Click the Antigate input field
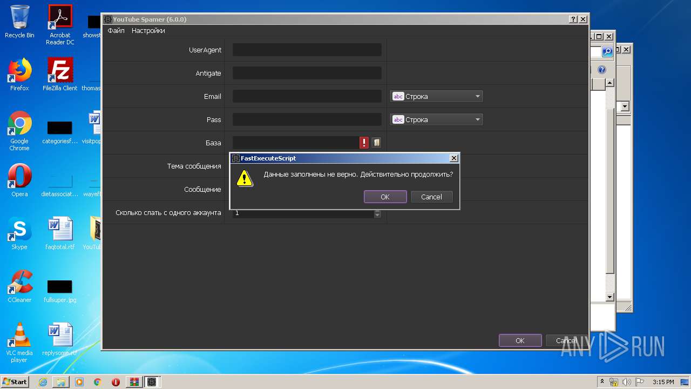691x389 pixels. pos(307,73)
